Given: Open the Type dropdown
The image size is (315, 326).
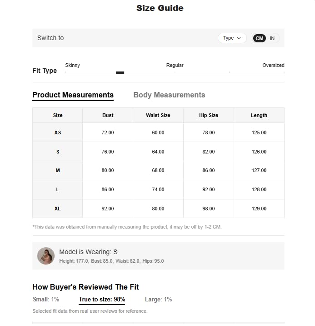Looking at the screenshot, I should click(232, 38).
